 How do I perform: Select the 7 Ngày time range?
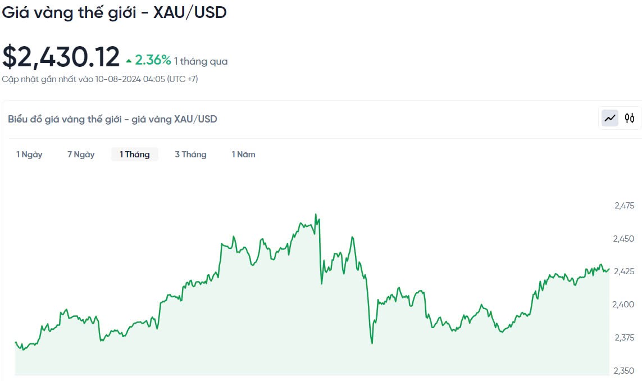81,155
